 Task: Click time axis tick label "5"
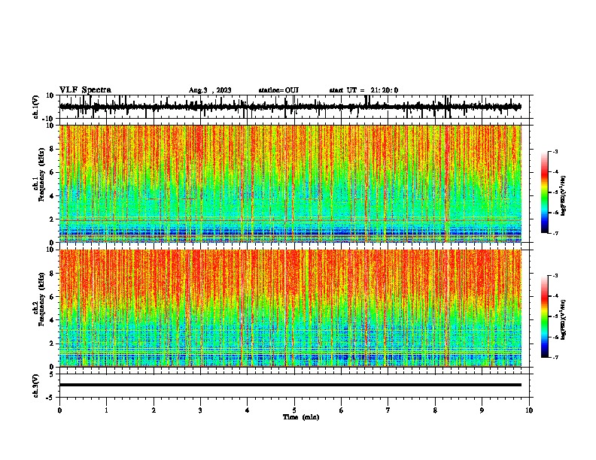click(x=294, y=410)
